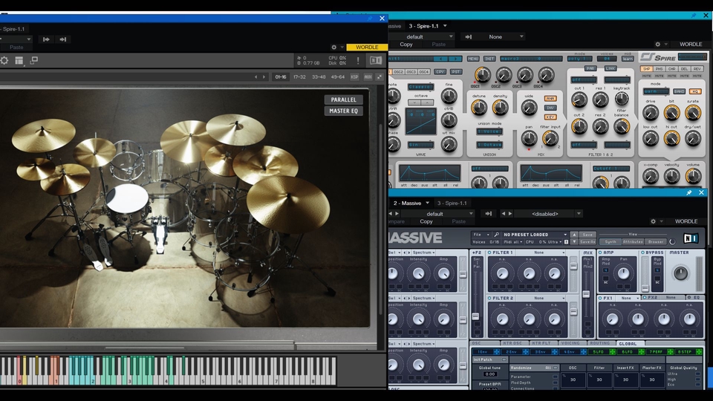Click Massive preset up arrow button
The image size is (713, 401).
tap(574, 235)
